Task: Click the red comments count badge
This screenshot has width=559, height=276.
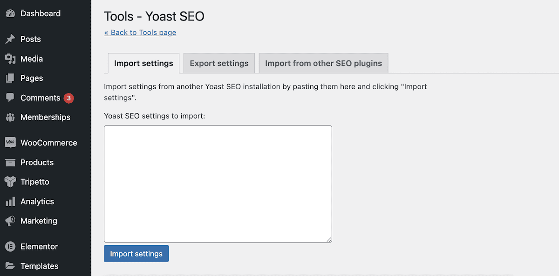Action: click(69, 98)
